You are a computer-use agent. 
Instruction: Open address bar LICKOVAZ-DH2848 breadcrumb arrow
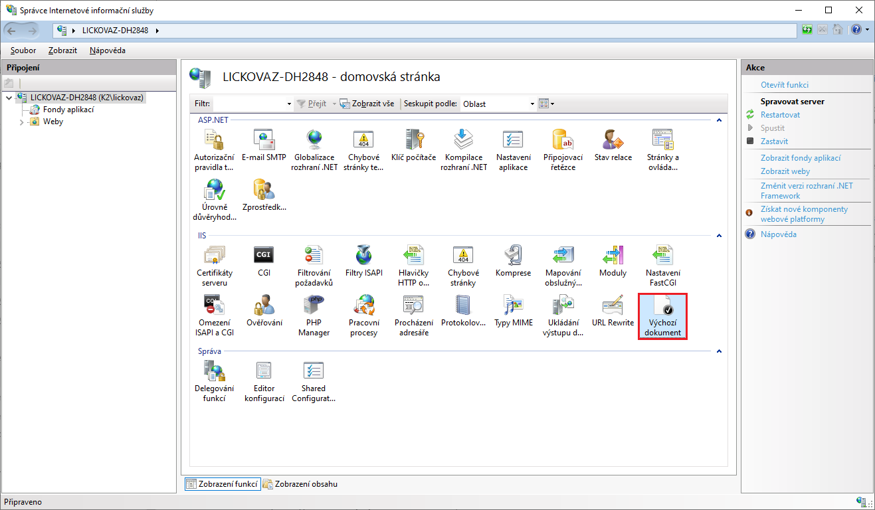[x=157, y=31]
